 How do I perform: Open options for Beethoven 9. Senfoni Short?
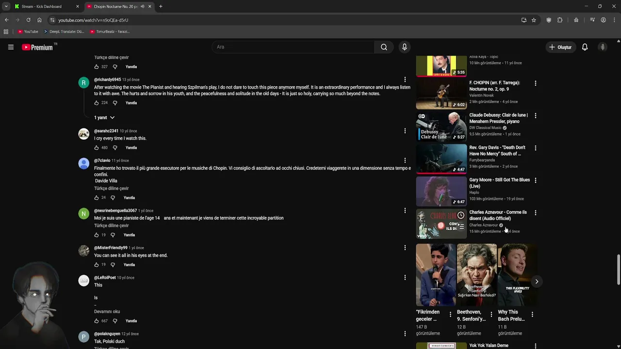tap(491, 315)
